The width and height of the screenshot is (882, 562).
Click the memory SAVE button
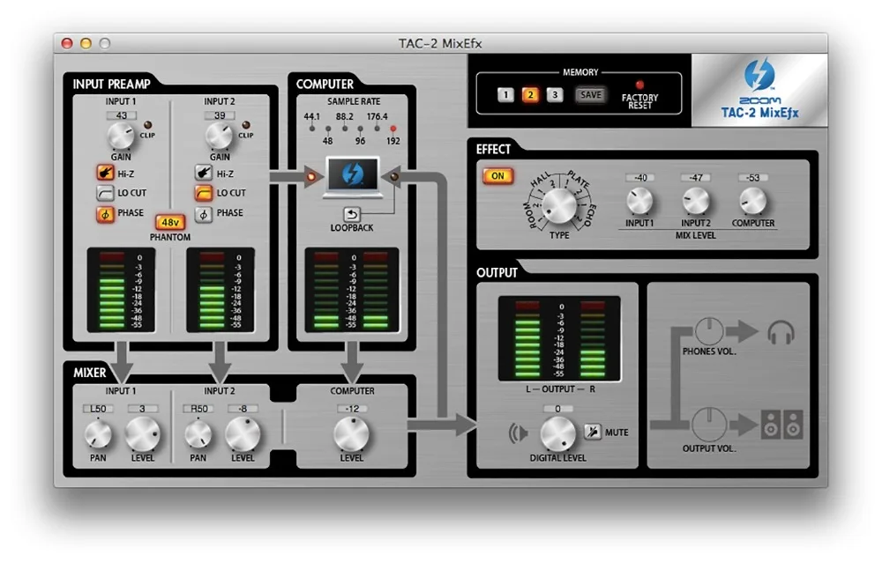[591, 94]
